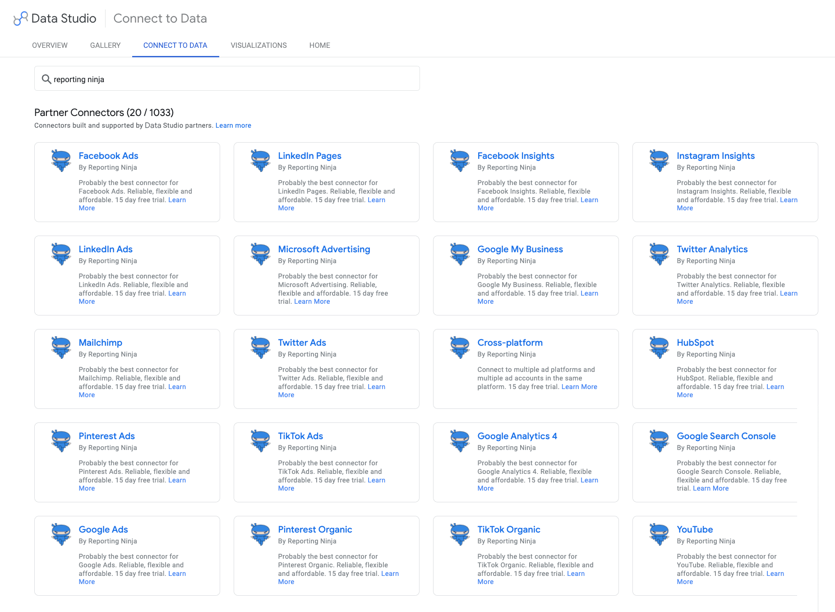
Task: Open the HubSpot connector title
Action: 695,343
